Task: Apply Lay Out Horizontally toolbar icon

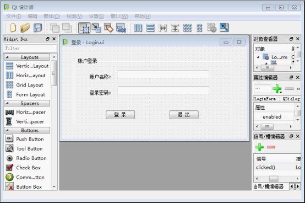Action: click(138, 28)
